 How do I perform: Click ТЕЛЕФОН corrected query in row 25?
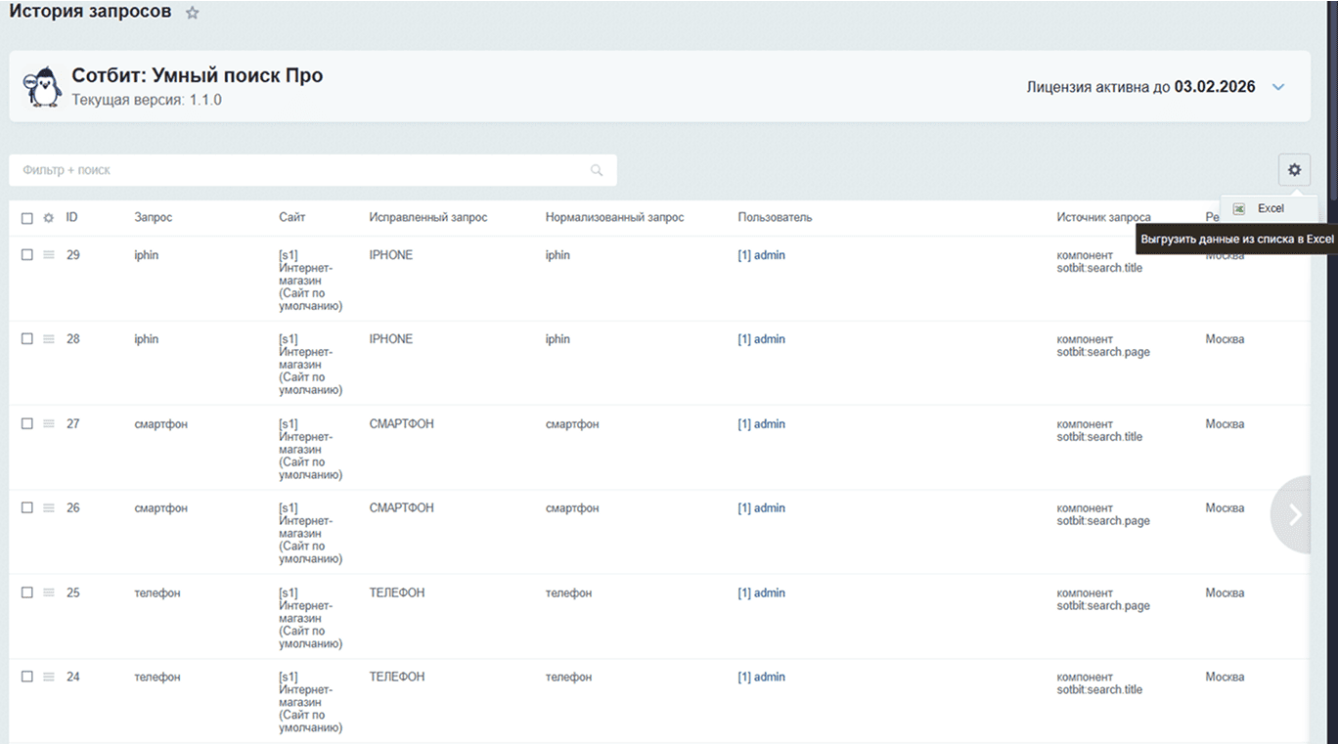click(397, 593)
